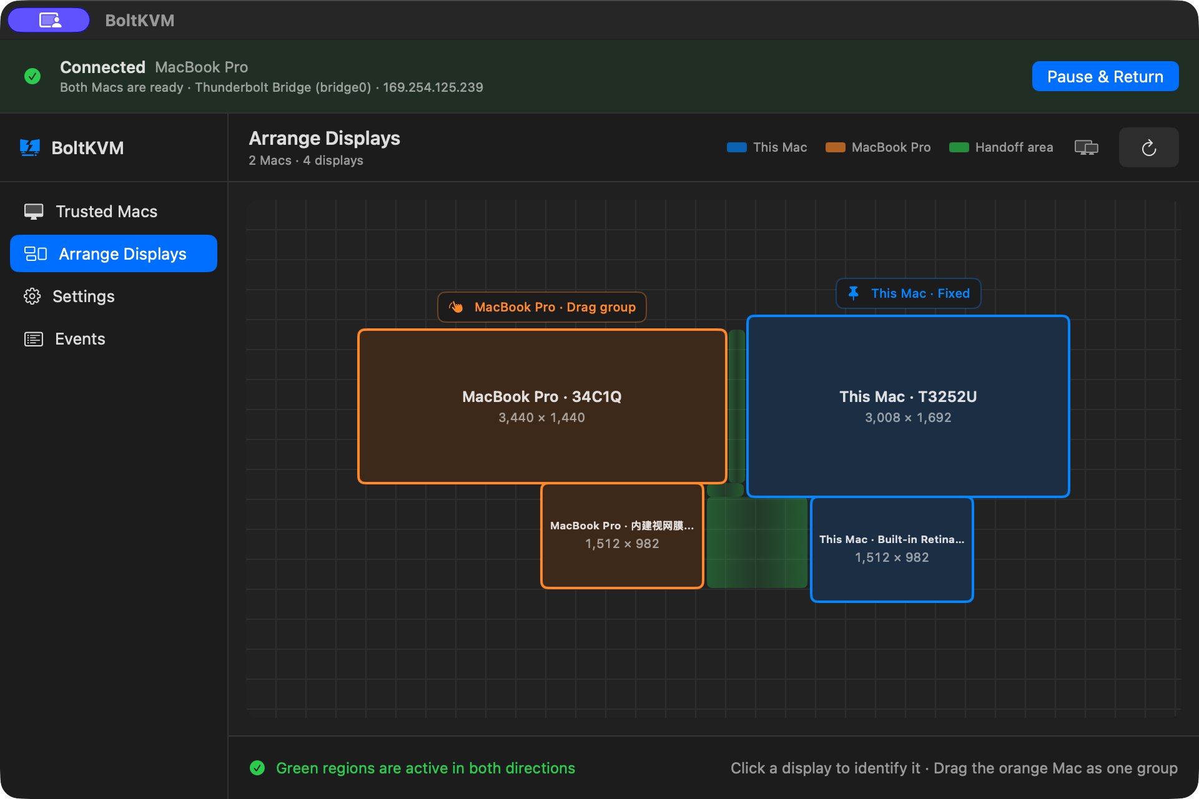Image resolution: width=1199 pixels, height=799 pixels.
Task: Click the BoltKVM sidebar title text
Action: pos(87,148)
